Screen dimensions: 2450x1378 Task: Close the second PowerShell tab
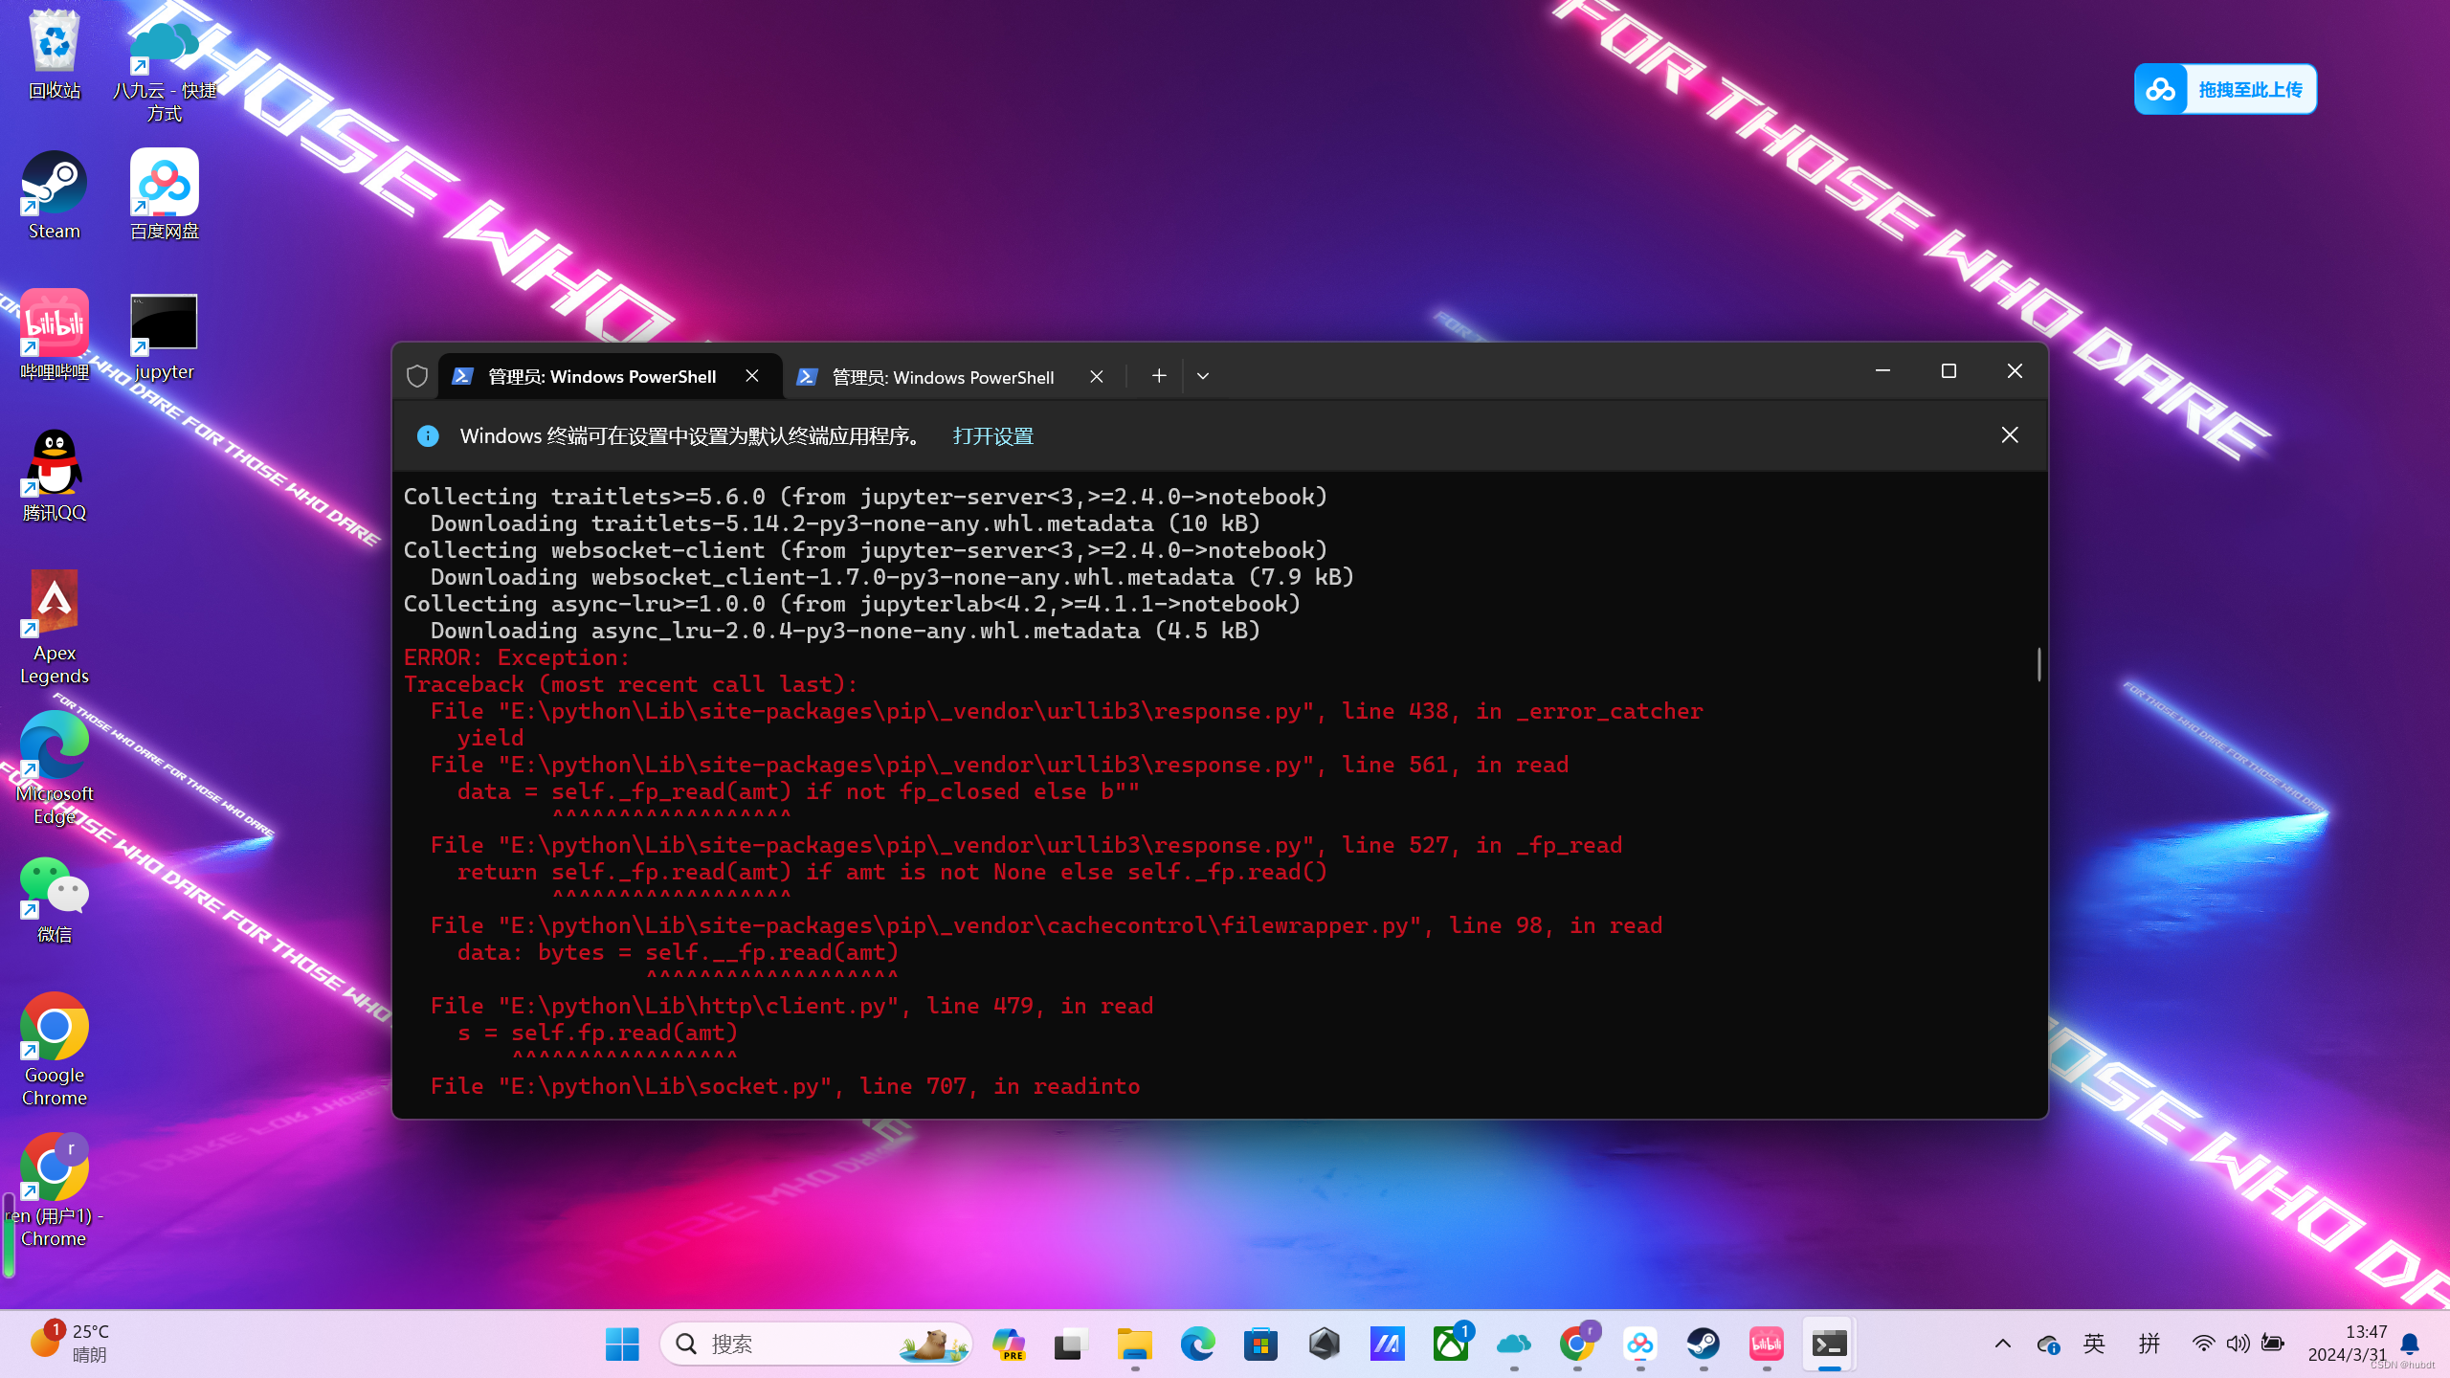pyautogui.click(x=1097, y=377)
